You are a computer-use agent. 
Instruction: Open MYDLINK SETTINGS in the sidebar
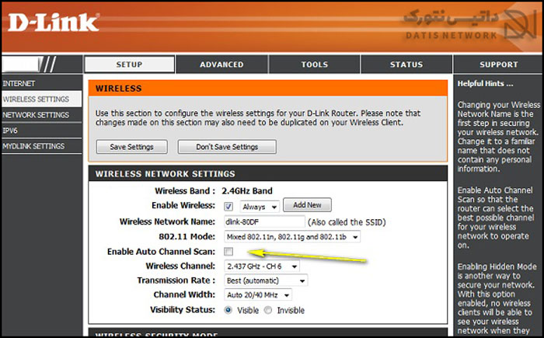42,146
